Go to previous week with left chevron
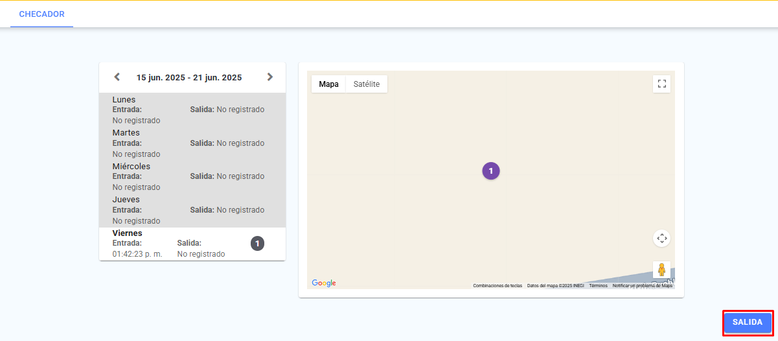Image resolution: width=778 pixels, height=341 pixels. [117, 77]
